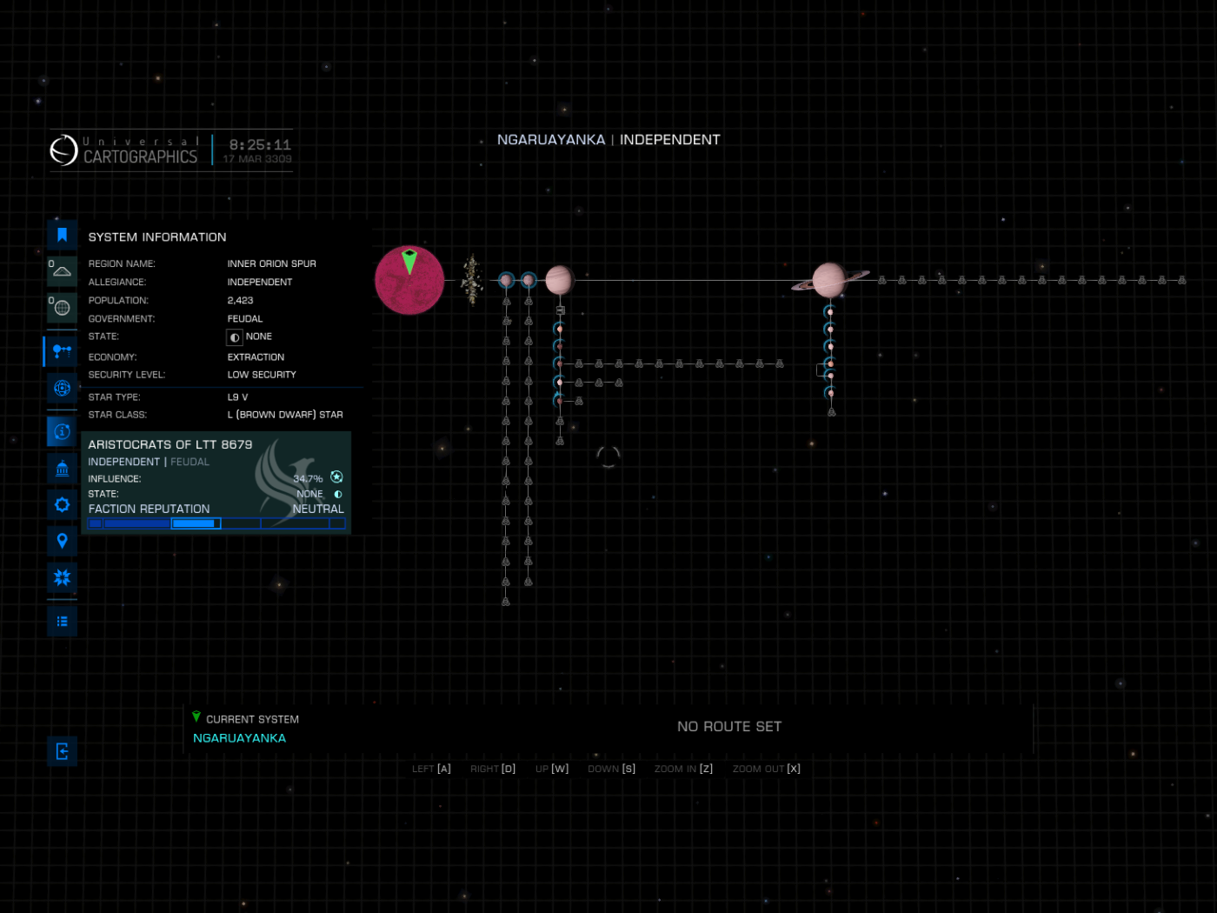1217x913 pixels.
Task: Click the EXTRACTION economy value
Action: click(256, 357)
